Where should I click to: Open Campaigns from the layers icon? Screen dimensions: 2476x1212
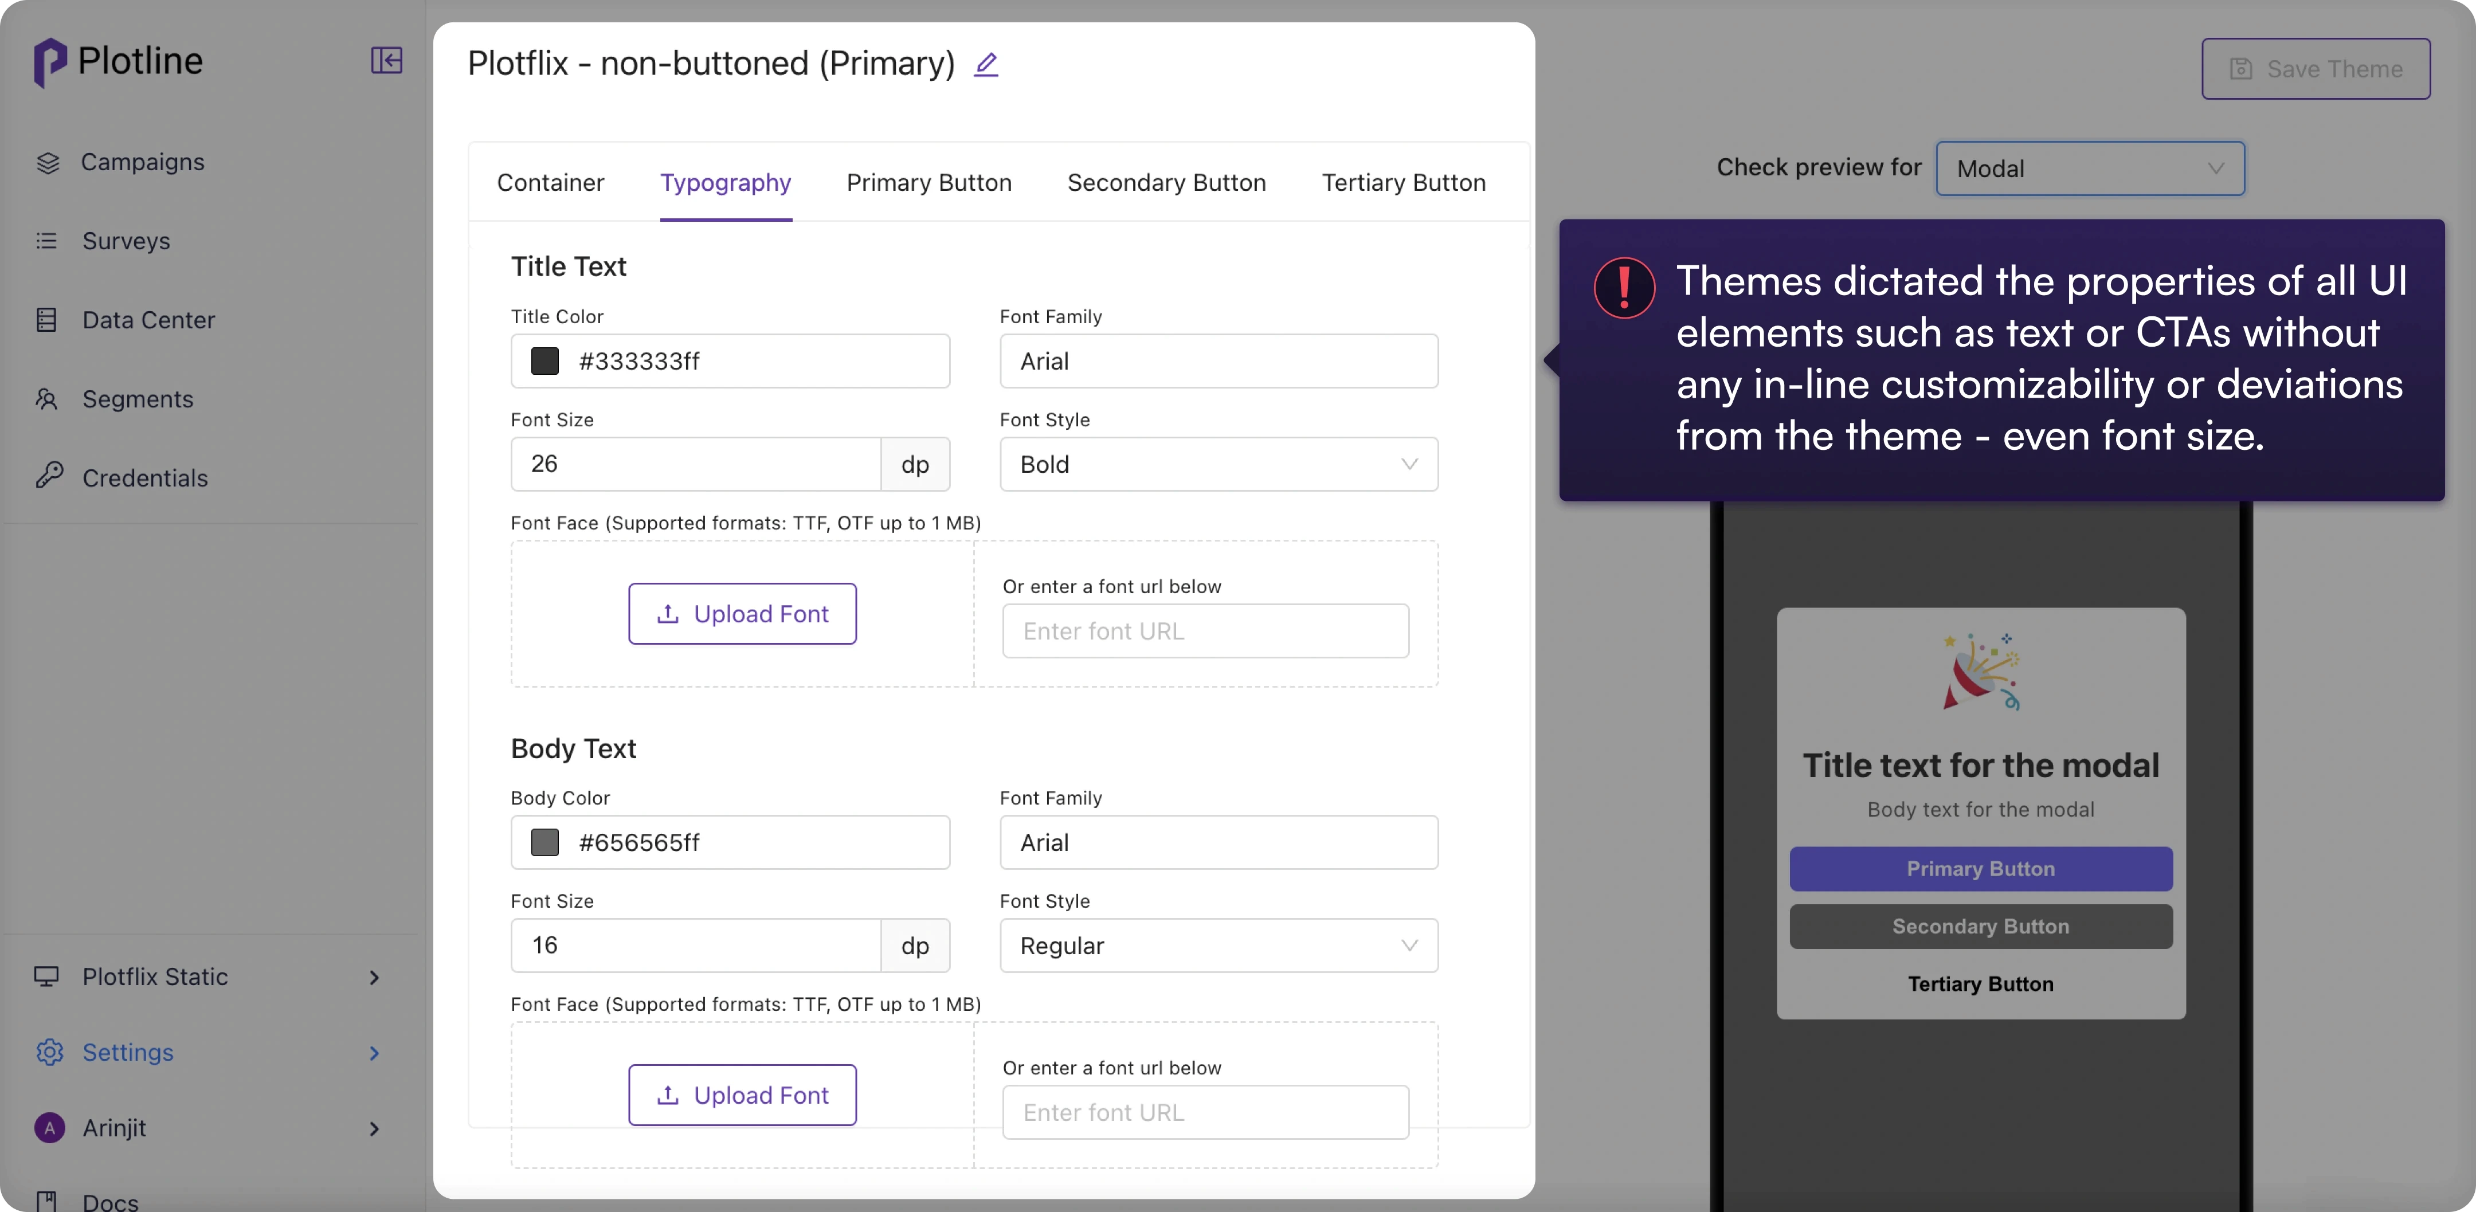tap(47, 162)
